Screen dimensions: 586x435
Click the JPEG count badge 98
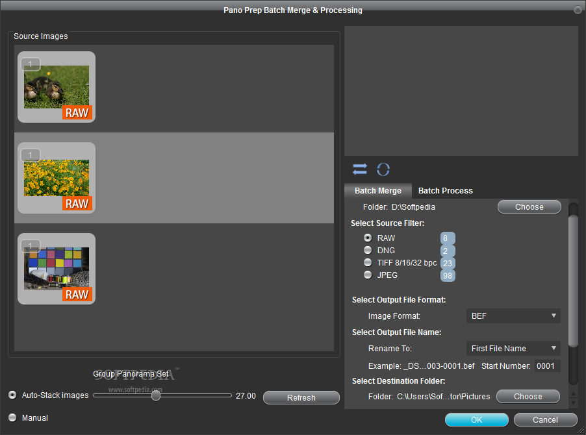(448, 275)
